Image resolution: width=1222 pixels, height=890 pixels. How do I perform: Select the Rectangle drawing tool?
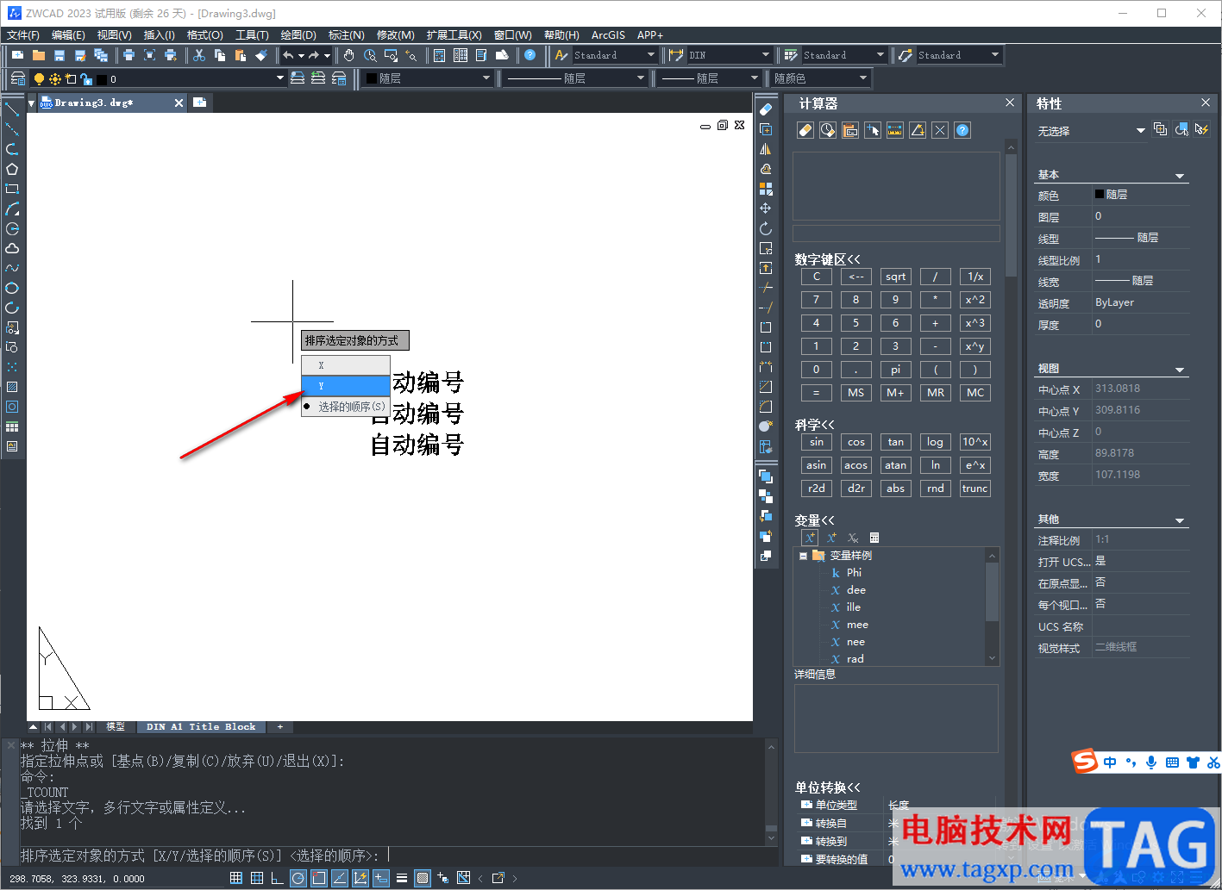point(12,189)
